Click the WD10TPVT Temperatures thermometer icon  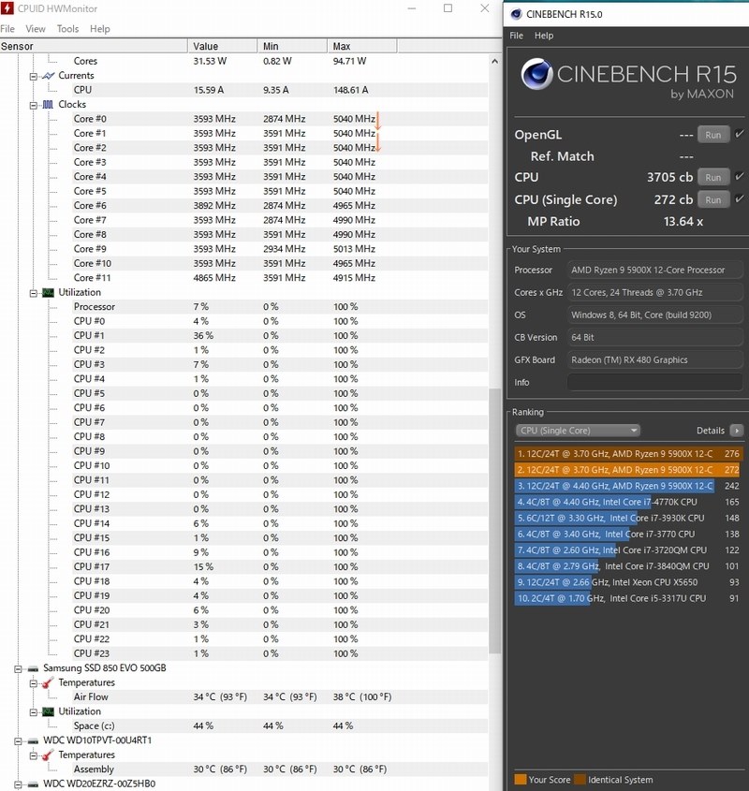point(48,755)
